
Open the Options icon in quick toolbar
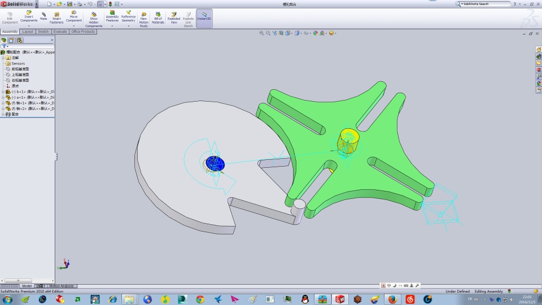(117, 4)
